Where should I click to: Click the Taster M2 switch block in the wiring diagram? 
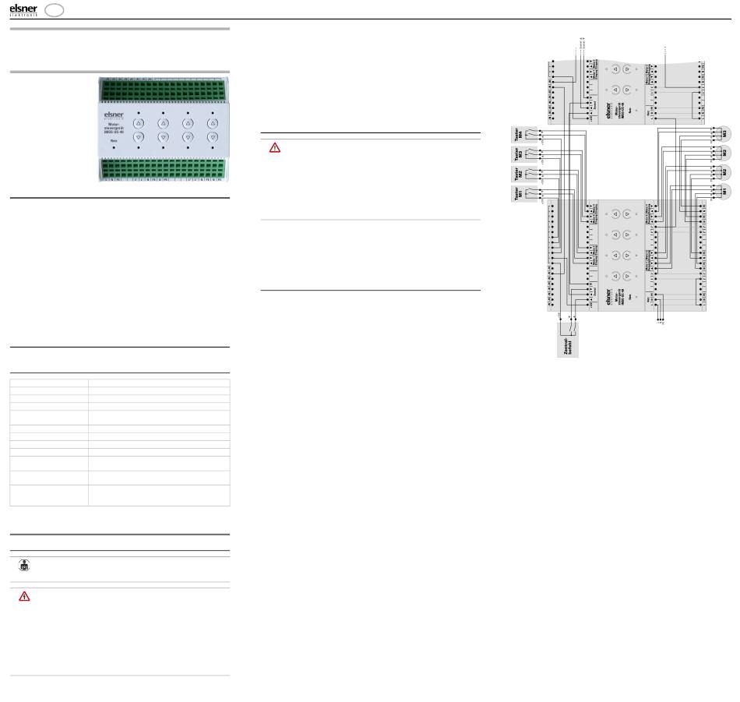coord(525,174)
